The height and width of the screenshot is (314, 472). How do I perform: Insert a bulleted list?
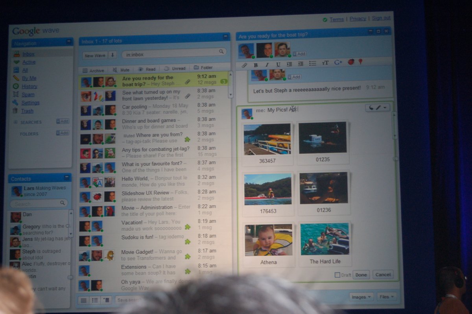pos(313,63)
